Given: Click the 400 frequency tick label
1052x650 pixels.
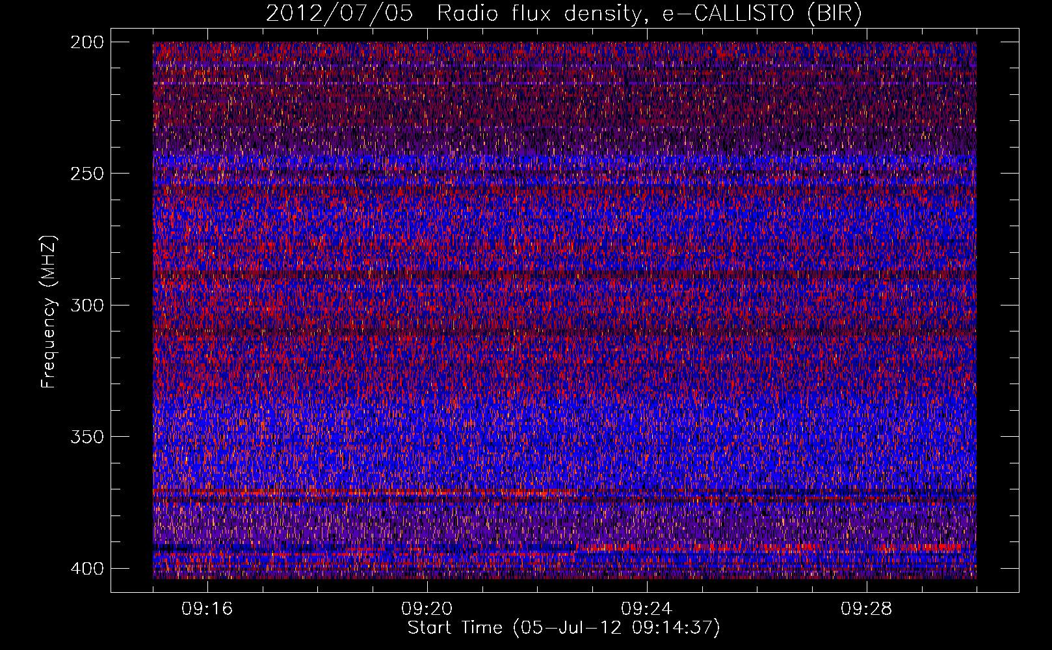Looking at the screenshot, I should (86, 568).
